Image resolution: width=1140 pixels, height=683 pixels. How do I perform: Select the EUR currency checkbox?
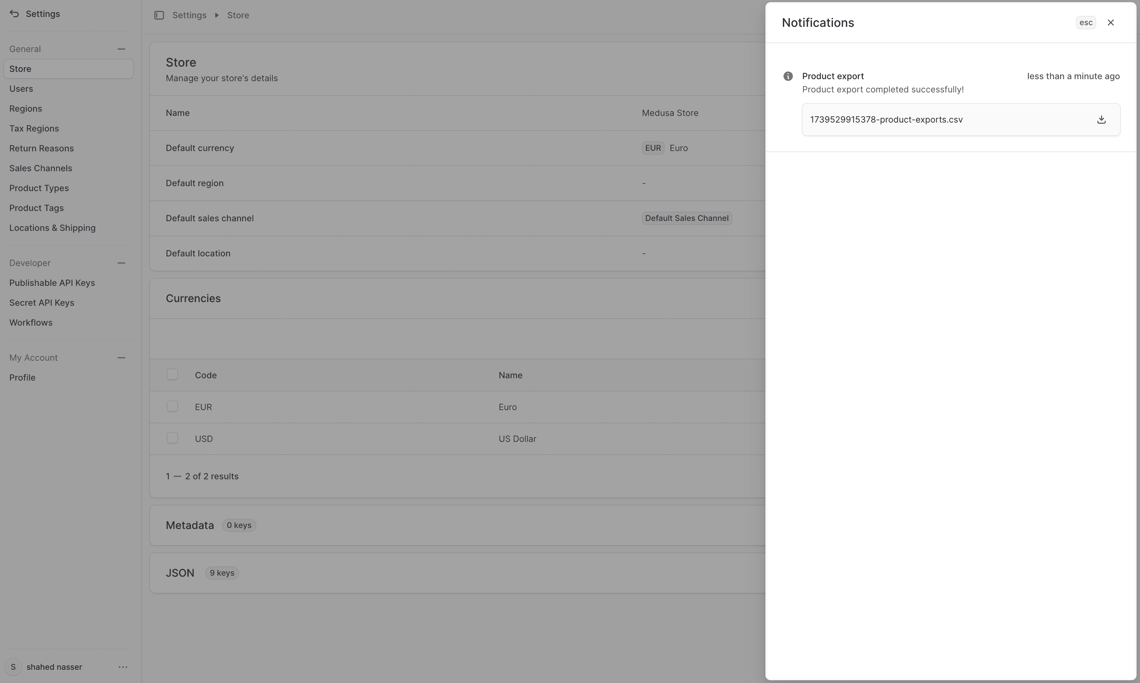(x=172, y=406)
